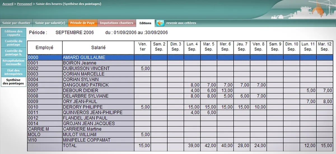Click the Salarié column header
The width and height of the screenshot is (336, 154).
[x=98, y=47]
